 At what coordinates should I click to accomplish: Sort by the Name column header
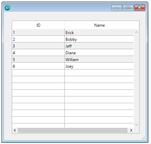[99, 25]
